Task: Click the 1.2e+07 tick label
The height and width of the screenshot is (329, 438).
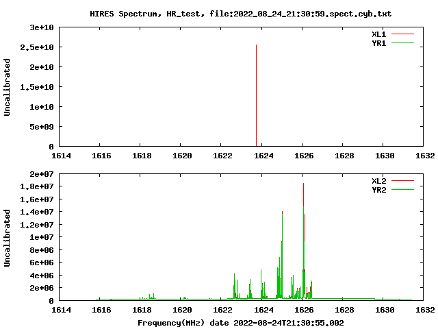Action: coord(36,225)
